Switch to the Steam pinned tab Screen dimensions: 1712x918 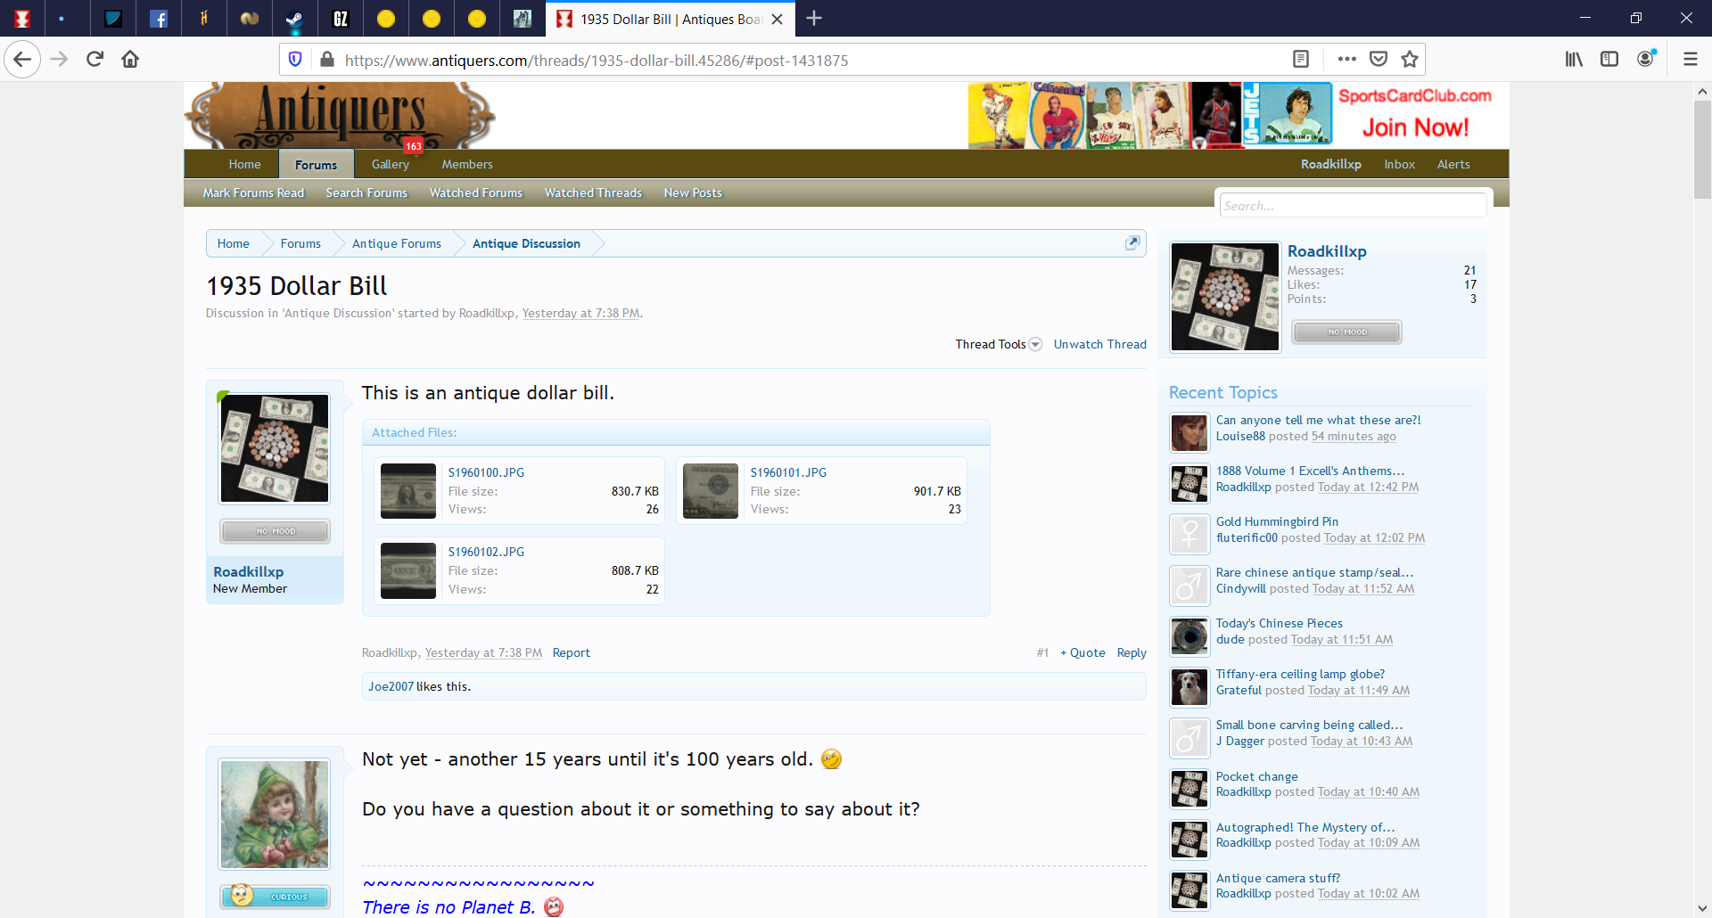click(x=294, y=19)
